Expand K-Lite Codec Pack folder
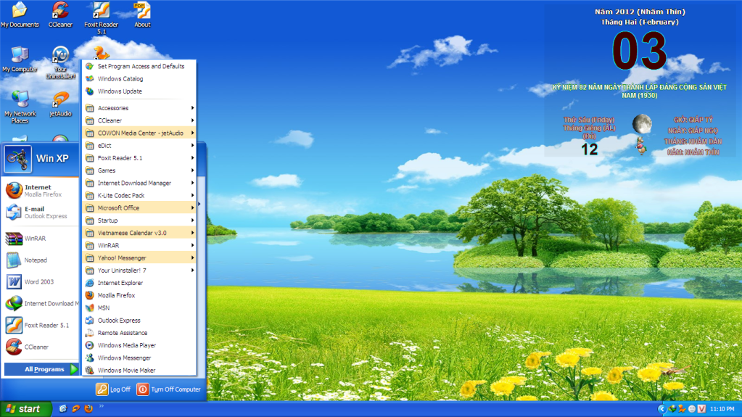This screenshot has width=742, height=417. (139, 196)
